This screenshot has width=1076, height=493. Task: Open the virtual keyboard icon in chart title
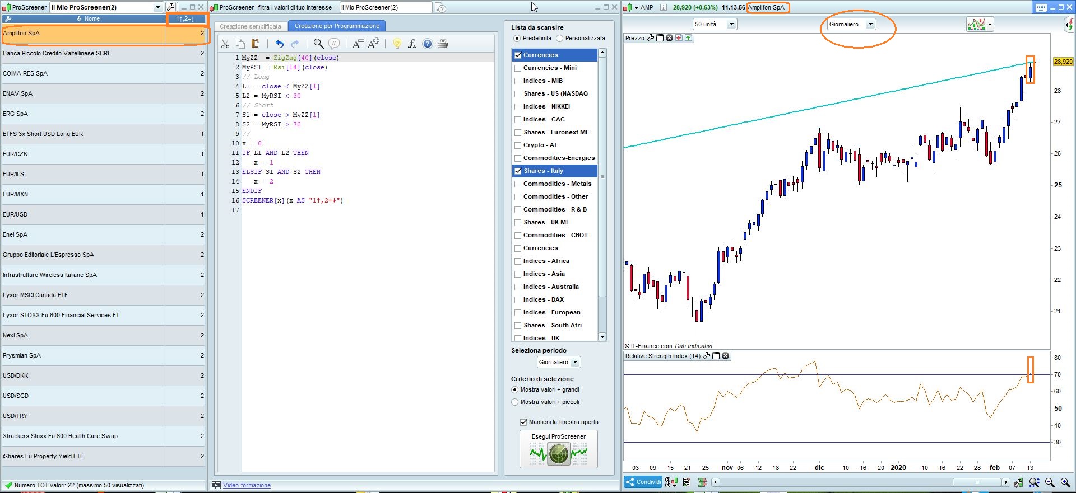click(1041, 7)
